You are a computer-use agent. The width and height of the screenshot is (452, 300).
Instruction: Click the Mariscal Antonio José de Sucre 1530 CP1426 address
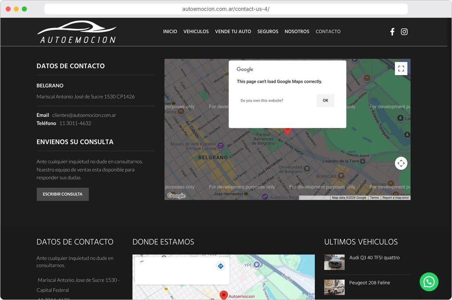[x=86, y=97]
